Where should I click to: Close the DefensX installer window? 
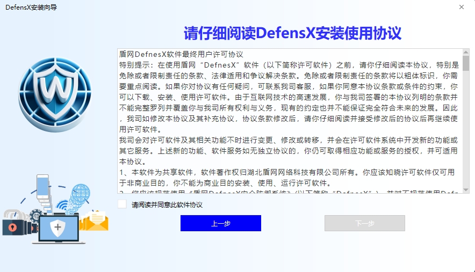point(462,7)
